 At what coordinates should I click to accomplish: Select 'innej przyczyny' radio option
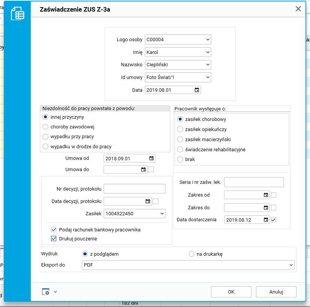point(45,117)
